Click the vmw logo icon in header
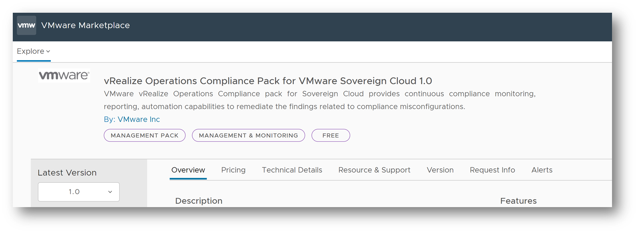 tap(26, 25)
